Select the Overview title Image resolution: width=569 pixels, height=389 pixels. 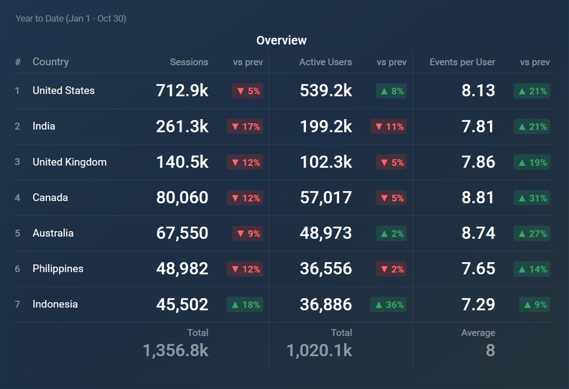281,40
